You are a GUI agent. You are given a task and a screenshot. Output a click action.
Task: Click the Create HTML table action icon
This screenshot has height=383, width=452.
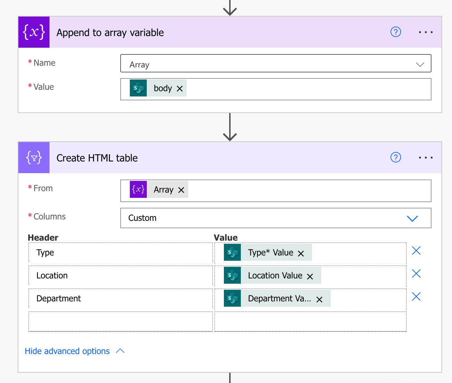point(34,158)
